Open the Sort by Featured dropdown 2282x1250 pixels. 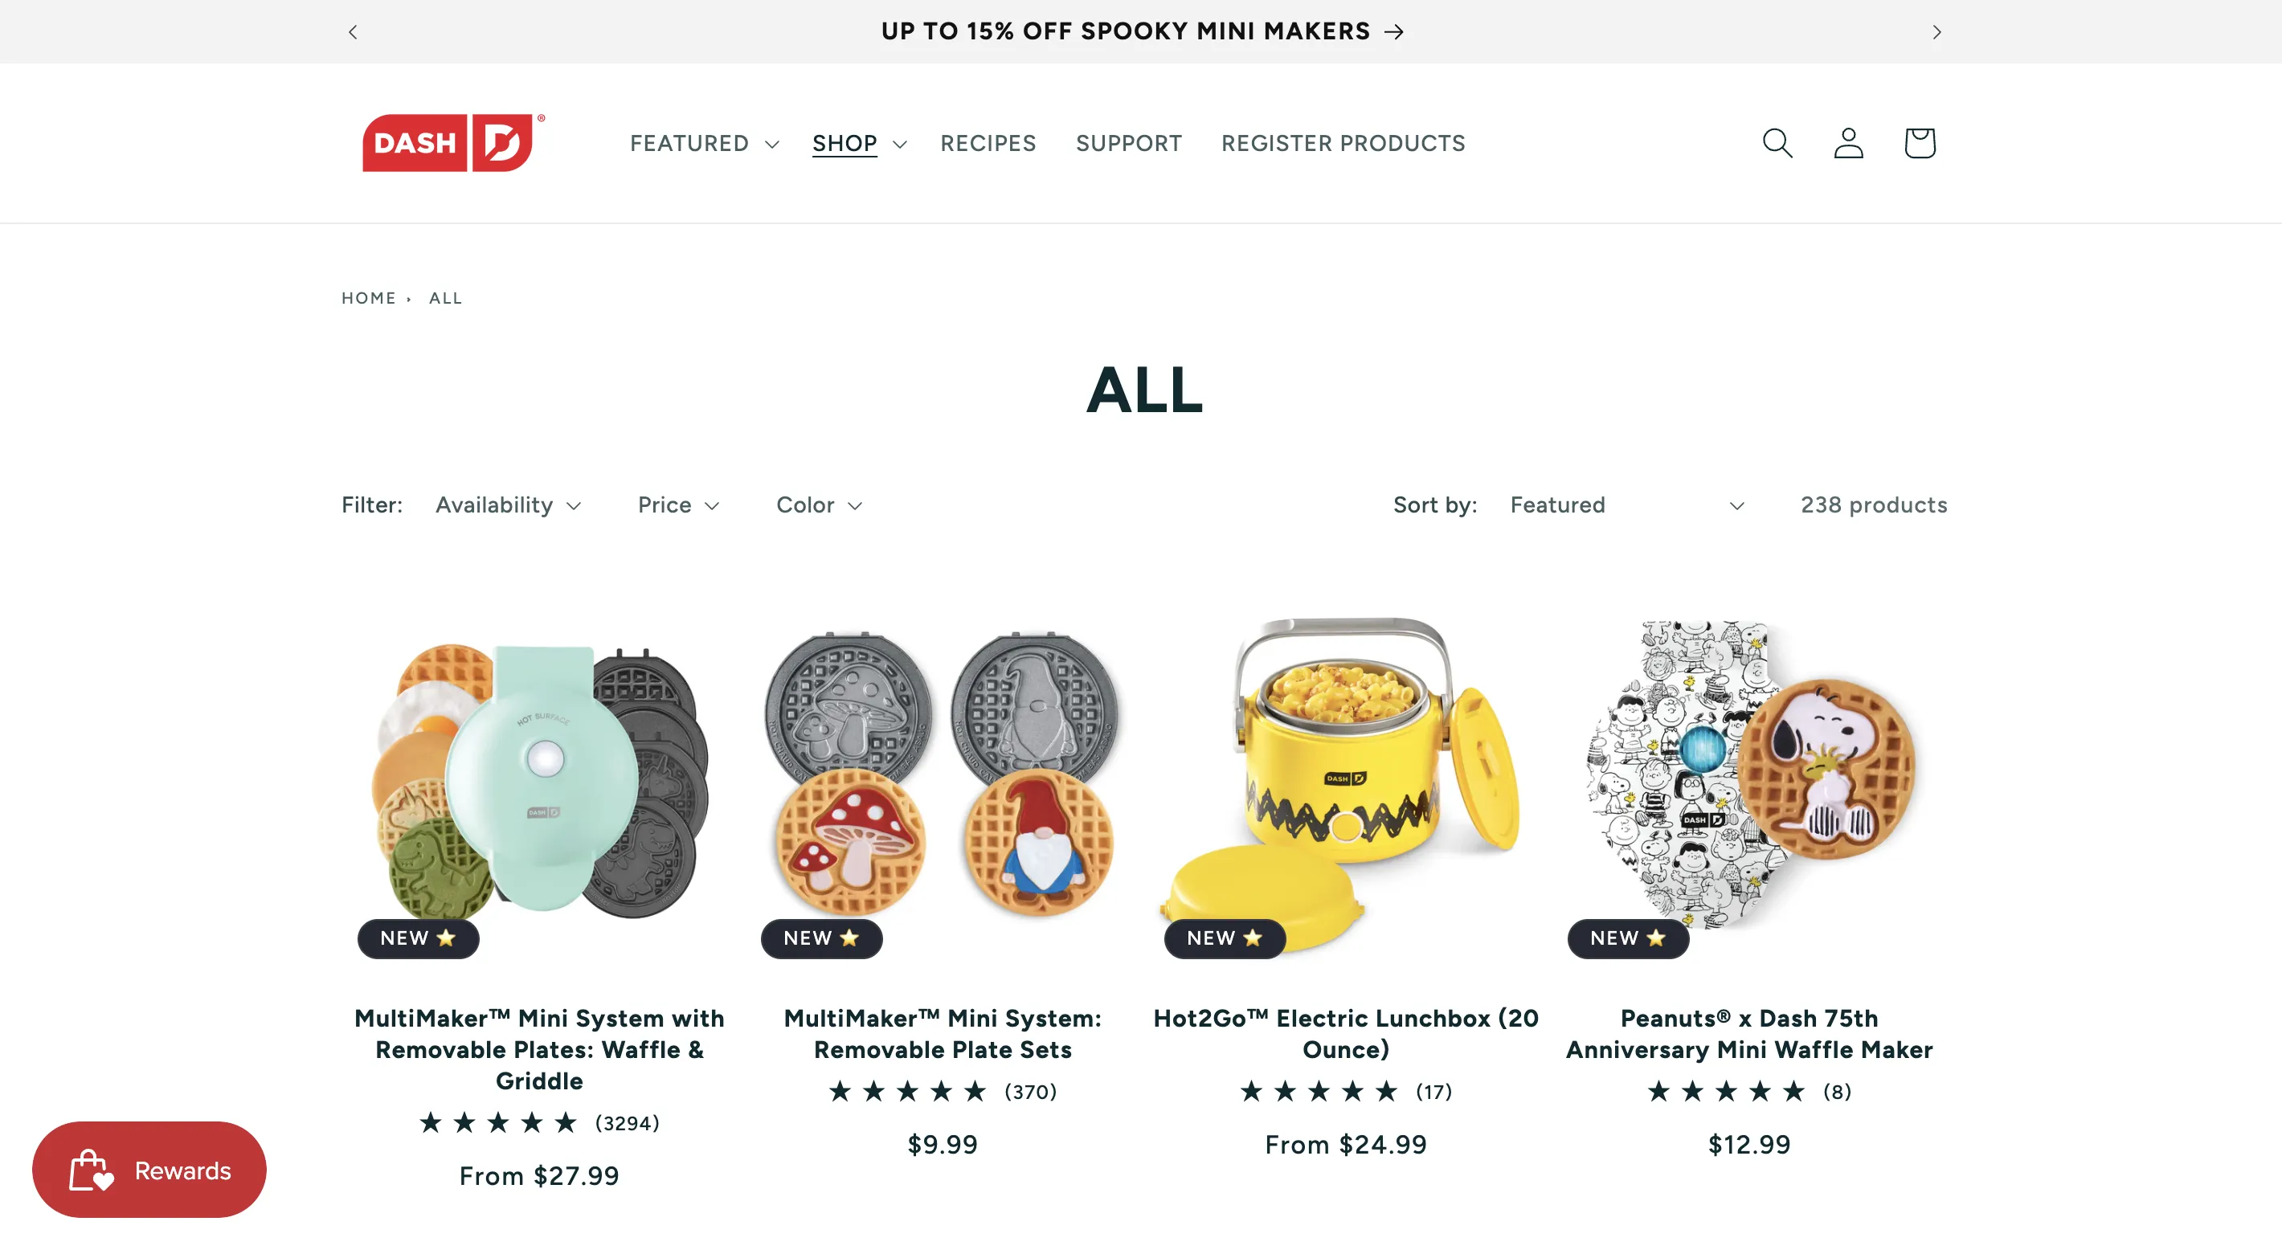click(x=1628, y=505)
